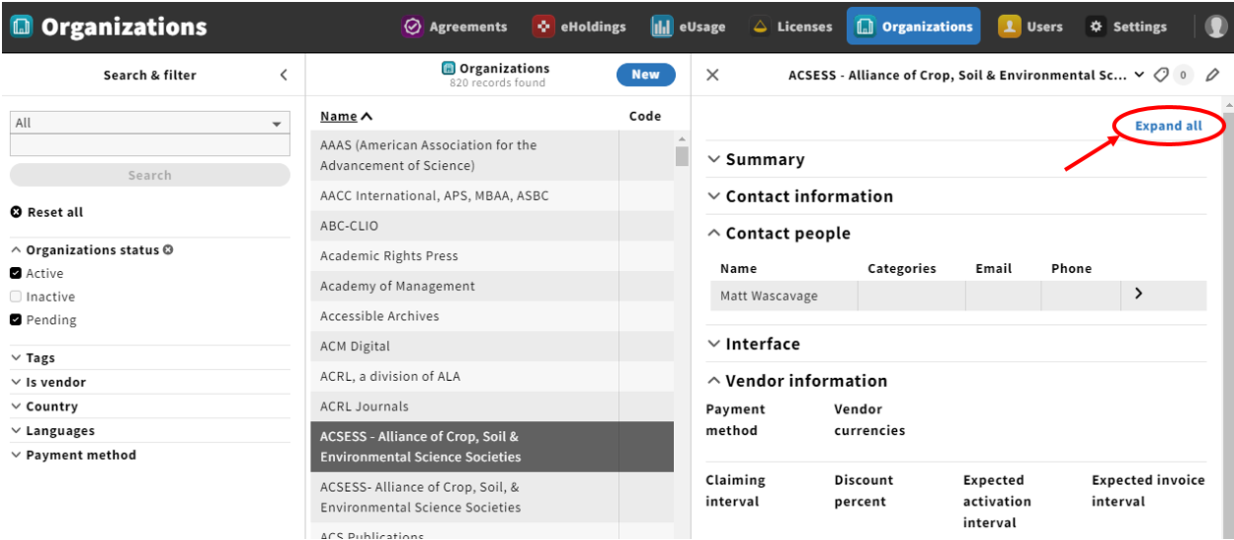The image size is (1234, 540).
Task: Close the ACSESS detail pane
Action: point(713,75)
